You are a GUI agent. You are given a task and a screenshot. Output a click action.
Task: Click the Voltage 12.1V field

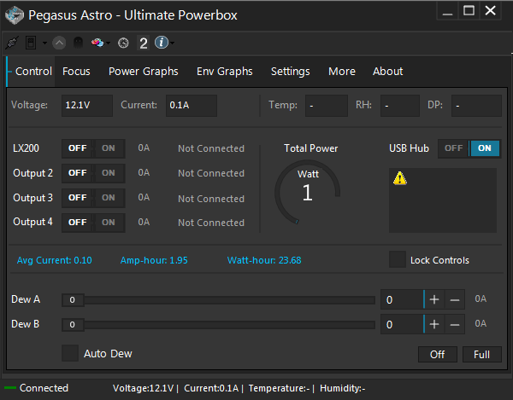point(87,106)
